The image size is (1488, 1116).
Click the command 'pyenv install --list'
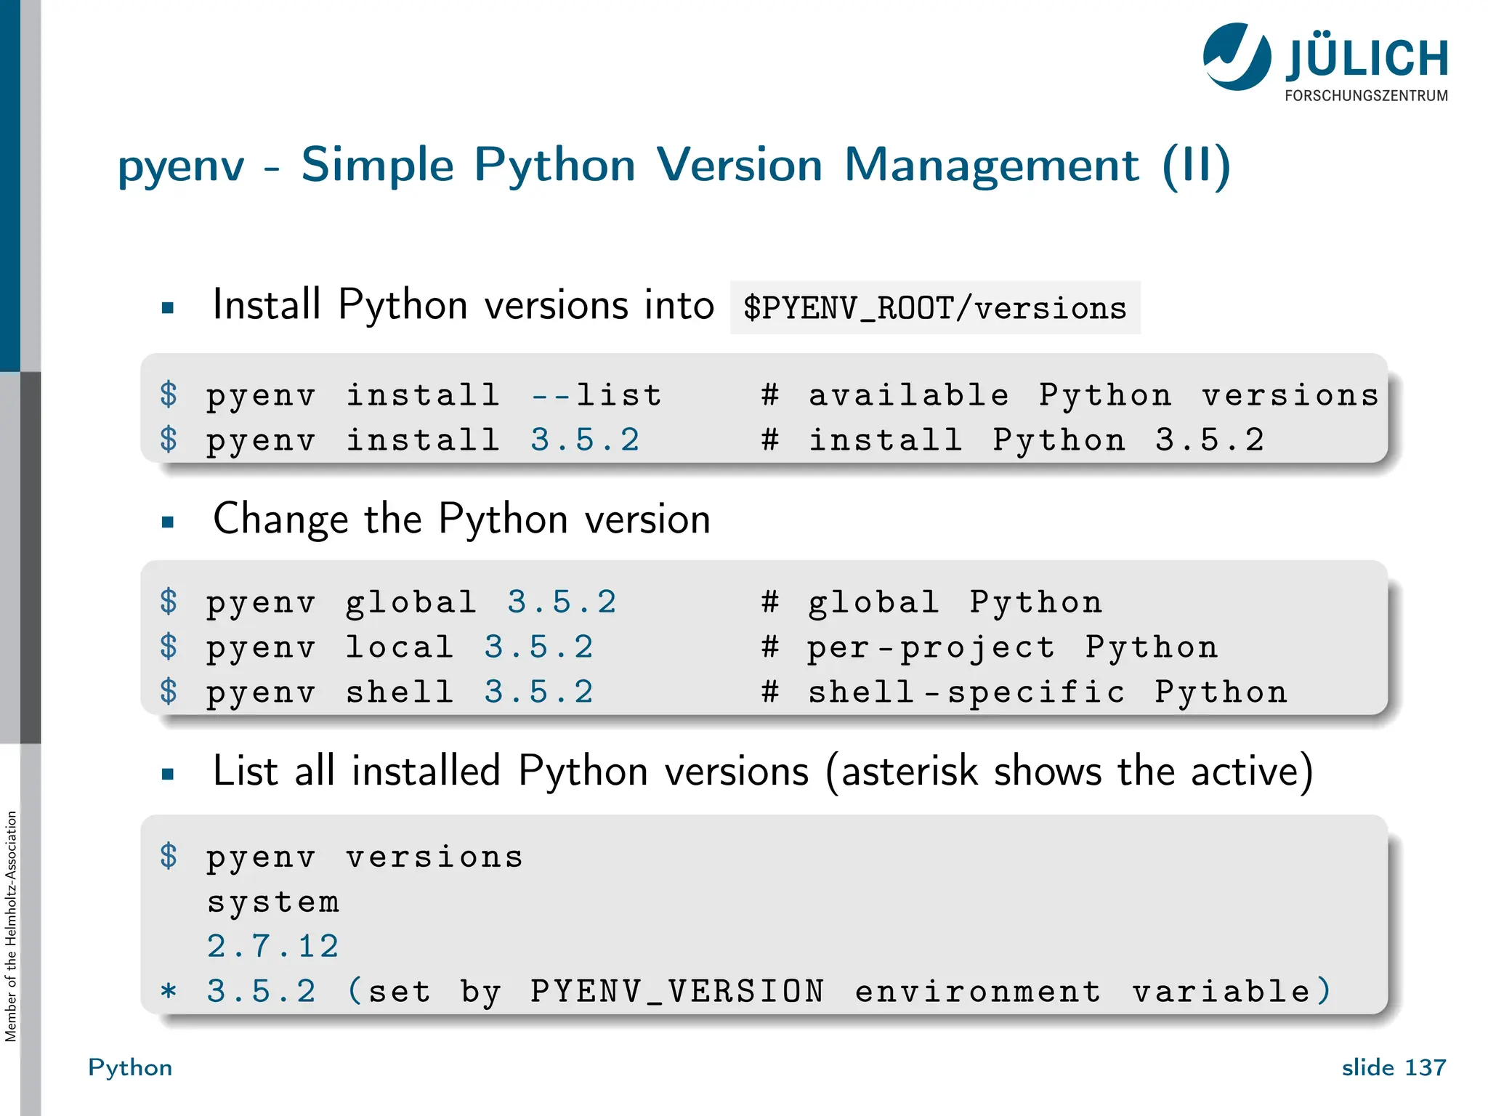[434, 396]
